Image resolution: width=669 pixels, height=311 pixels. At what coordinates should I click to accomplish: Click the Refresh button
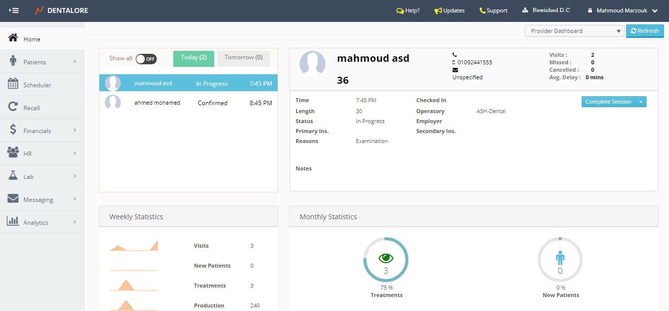(x=645, y=31)
